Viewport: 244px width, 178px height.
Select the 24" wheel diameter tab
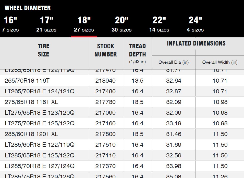[x=195, y=24]
